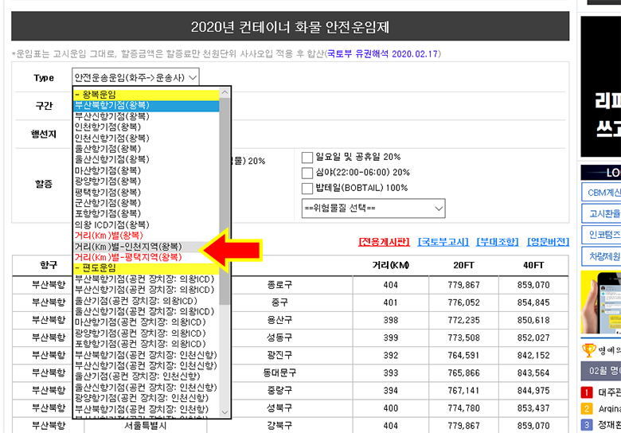Click the 차량제원 sidebar button
The height and width of the screenshot is (433, 621).
pyautogui.click(x=601, y=256)
